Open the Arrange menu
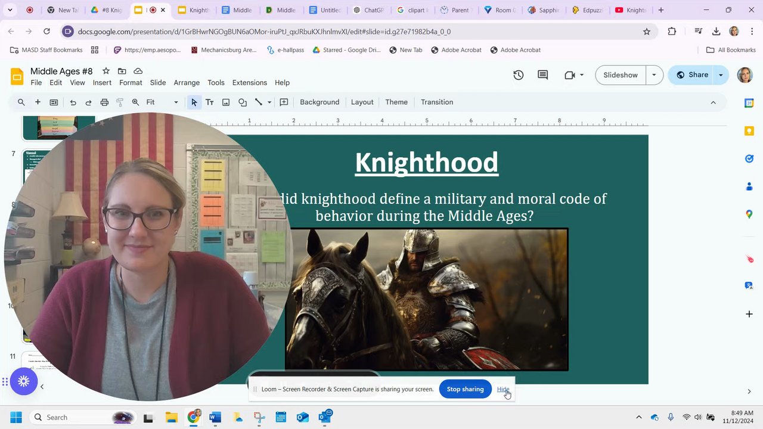The height and width of the screenshot is (429, 763). [187, 83]
